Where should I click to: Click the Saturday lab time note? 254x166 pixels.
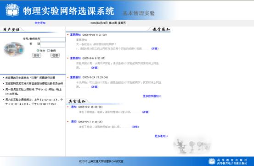tap(34, 102)
